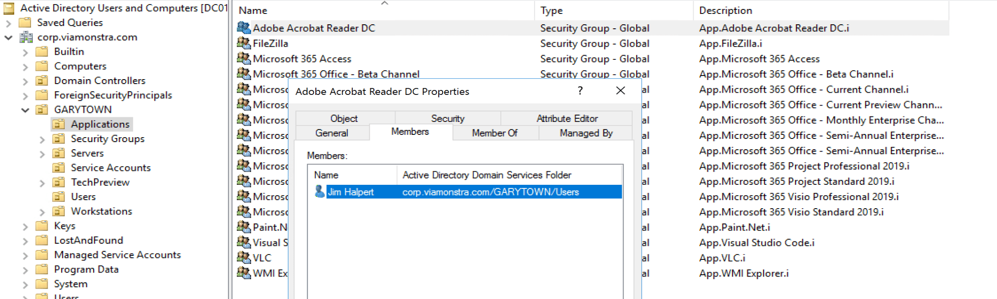Click the Adobe Acrobat Reader DC group icon
The height and width of the screenshot is (299, 997).
243,28
